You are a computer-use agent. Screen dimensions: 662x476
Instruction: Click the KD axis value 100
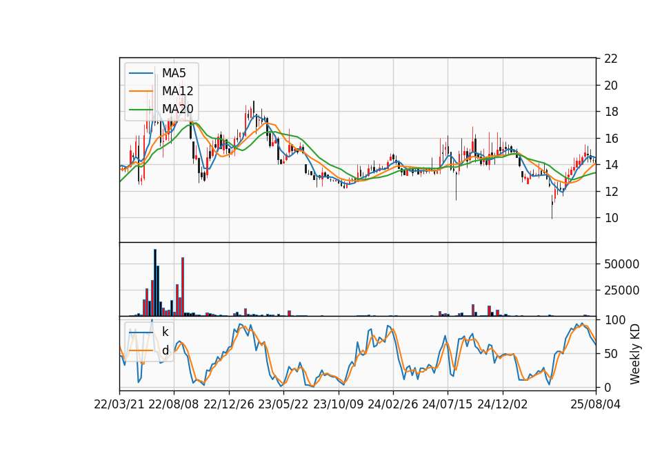pyautogui.click(x=614, y=319)
